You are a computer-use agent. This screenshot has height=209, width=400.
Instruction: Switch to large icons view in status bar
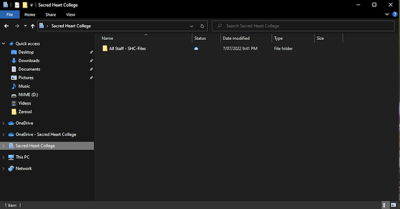point(393,205)
